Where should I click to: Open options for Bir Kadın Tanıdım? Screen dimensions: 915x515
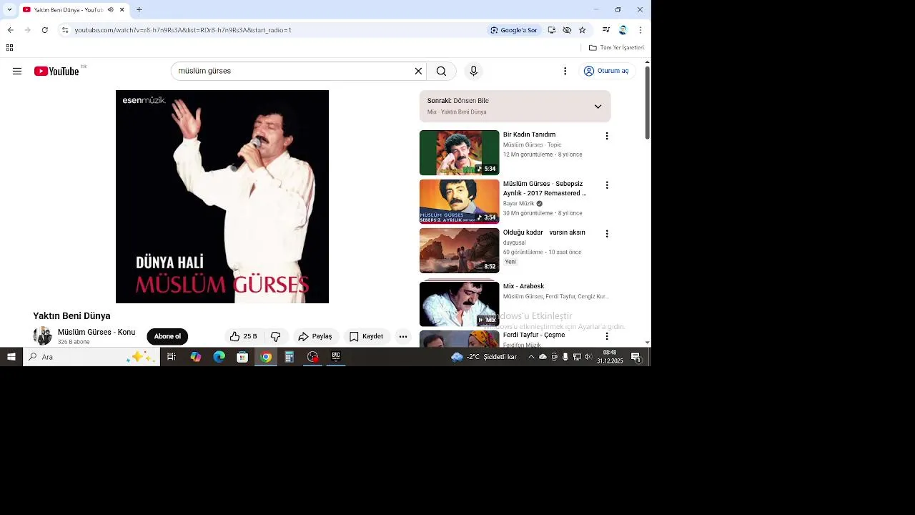pos(607,136)
